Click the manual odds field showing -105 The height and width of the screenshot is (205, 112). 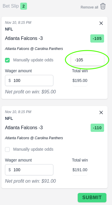(87, 60)
